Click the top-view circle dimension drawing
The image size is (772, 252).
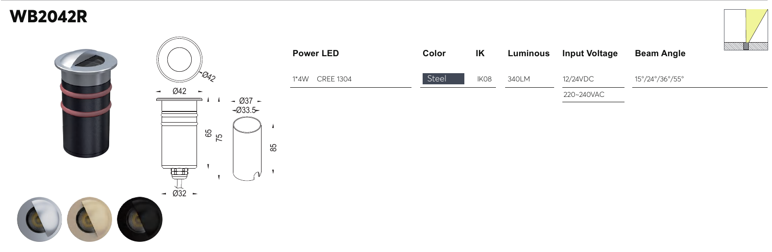179,60
